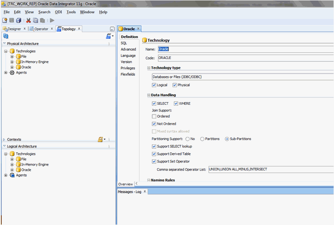Enable the Ordered join support checkbox
The image size is (334, 225).
pyautogui.click(x=154, y=116)
